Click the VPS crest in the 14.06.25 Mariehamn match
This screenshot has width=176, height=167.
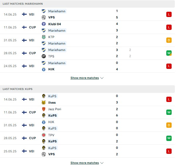click(x=44, y=17)
